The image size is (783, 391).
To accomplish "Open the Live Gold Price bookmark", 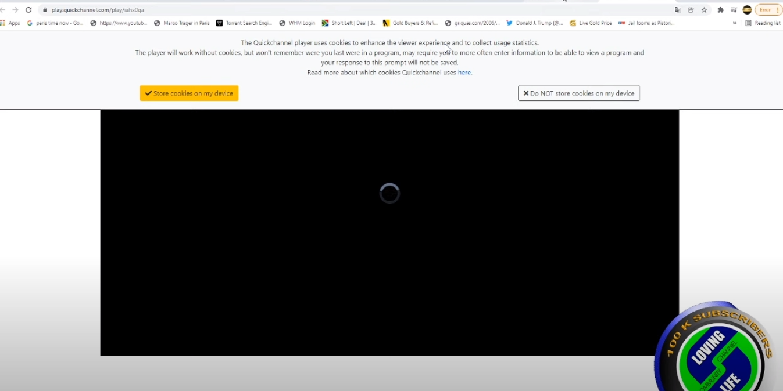I will coord(591,23).
